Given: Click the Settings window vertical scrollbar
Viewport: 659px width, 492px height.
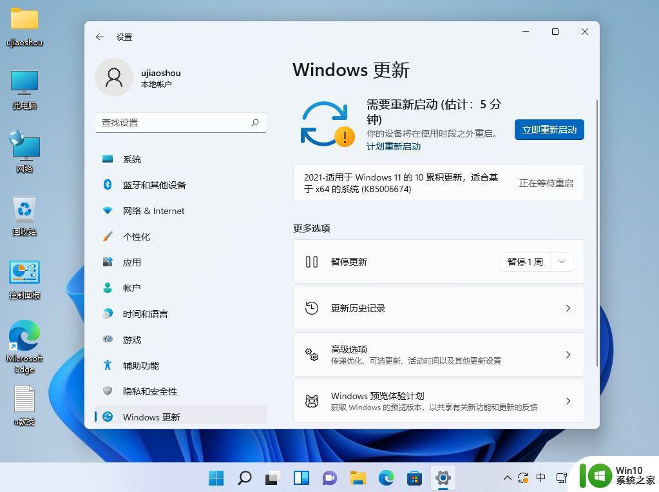Looking at the screenshot, I should [x=597, y=233].
